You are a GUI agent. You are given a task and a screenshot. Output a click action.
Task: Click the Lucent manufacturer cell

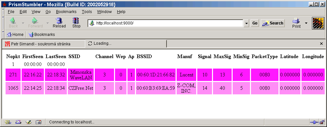click(x=186, y=75)
